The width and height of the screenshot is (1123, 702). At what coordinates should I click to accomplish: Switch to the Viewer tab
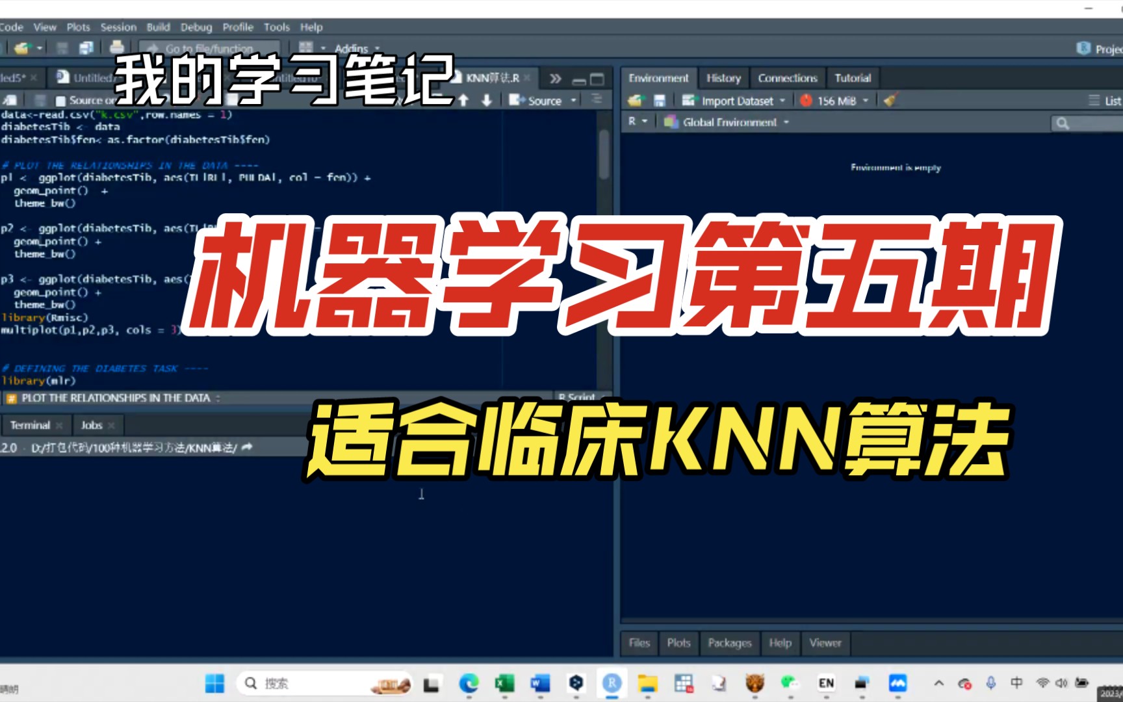coord(825,643)
